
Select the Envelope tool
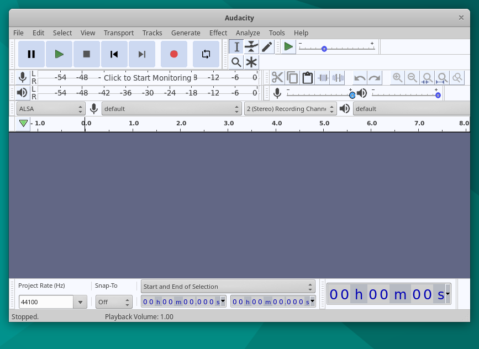tap(251, 47)
